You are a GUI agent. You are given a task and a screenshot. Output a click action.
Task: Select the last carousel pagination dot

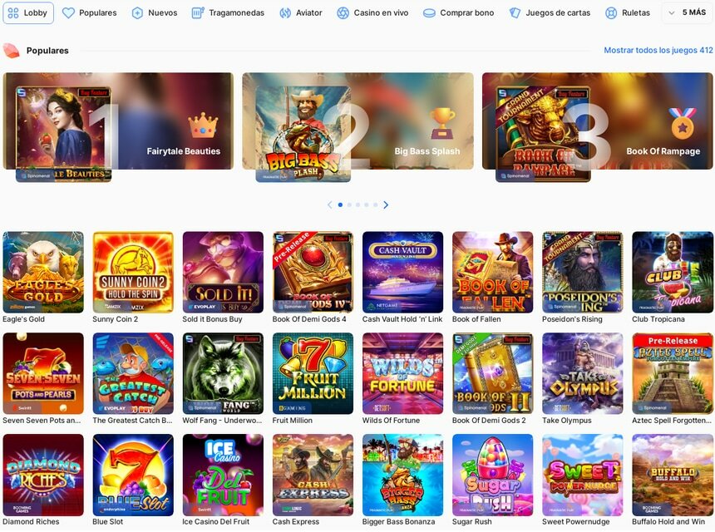[375, 204]
